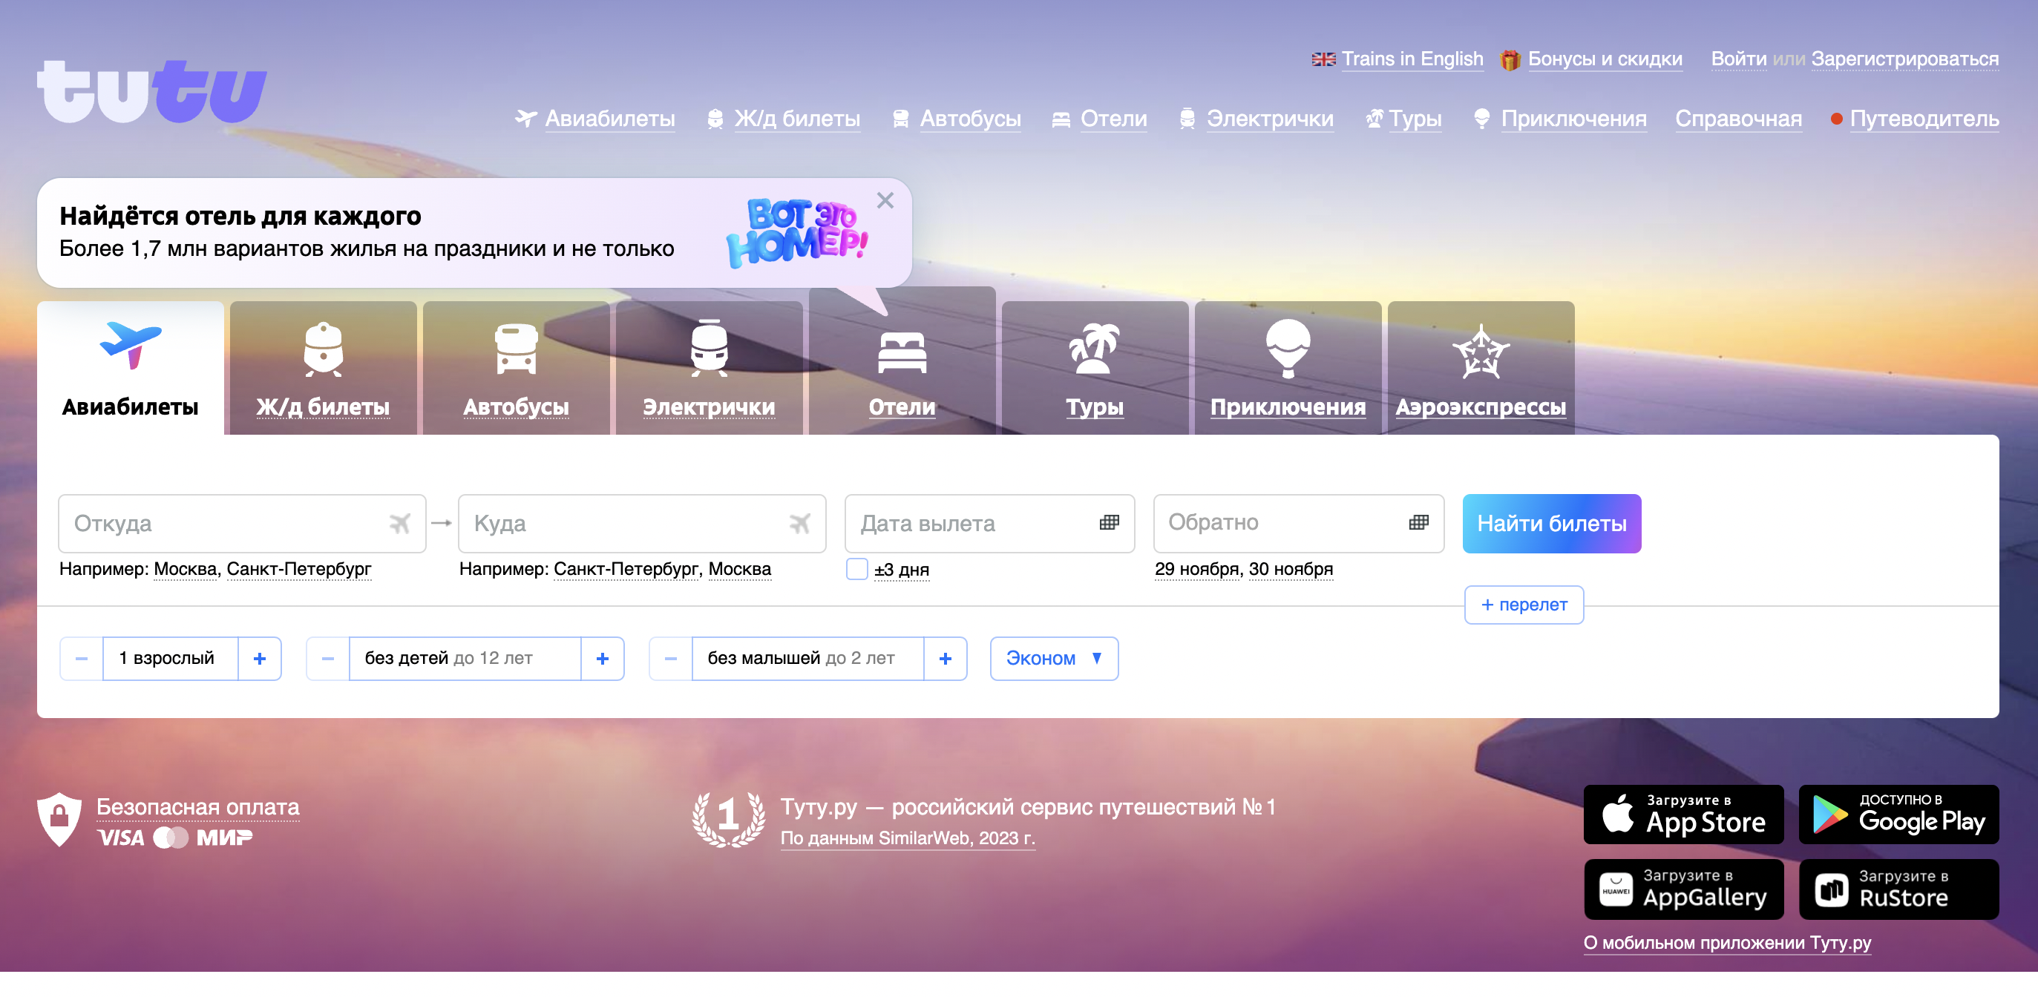Click the arrow between origin and destination

442,523
